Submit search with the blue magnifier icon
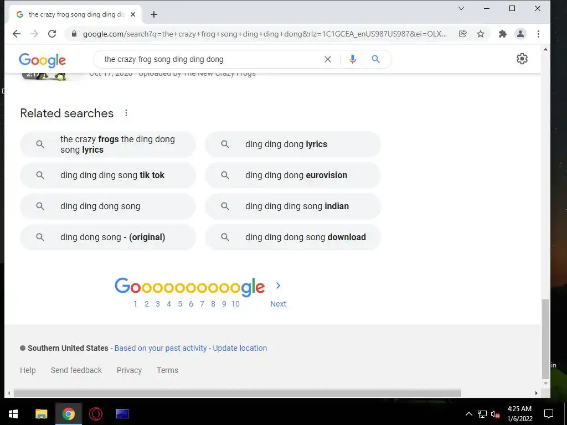The height and width of the screenshot is (425, 567). point(376,59)
